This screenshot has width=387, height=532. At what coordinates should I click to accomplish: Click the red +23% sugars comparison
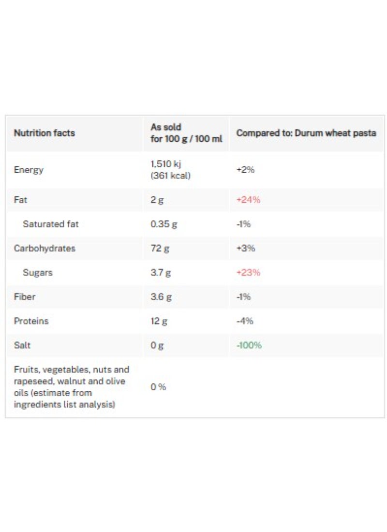248,272
